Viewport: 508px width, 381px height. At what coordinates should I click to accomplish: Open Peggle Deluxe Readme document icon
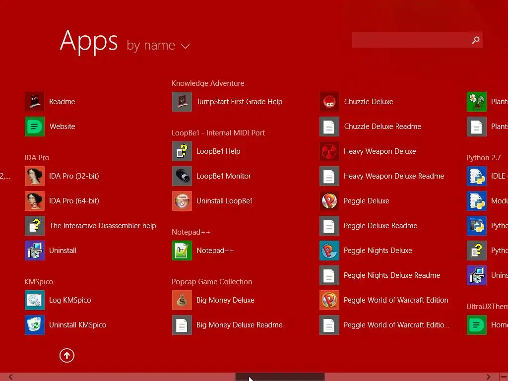[329, 226]
